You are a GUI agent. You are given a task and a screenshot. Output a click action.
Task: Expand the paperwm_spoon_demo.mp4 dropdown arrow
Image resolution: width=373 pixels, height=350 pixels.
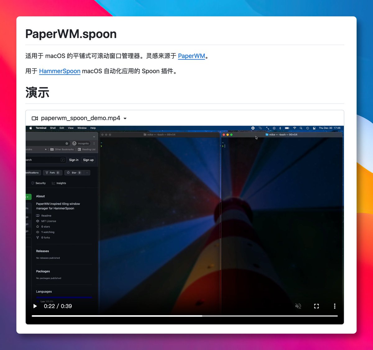pos(125,119)
